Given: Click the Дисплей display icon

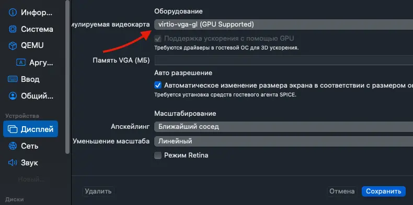Looking at the screenshot, I should click(x=13, y=129).
